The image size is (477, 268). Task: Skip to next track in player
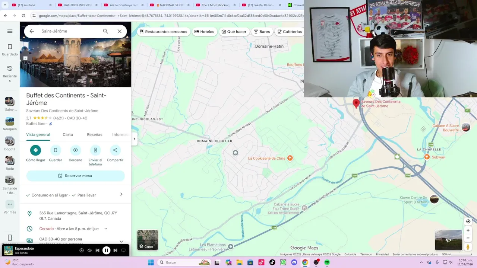(x=115, y=251)
